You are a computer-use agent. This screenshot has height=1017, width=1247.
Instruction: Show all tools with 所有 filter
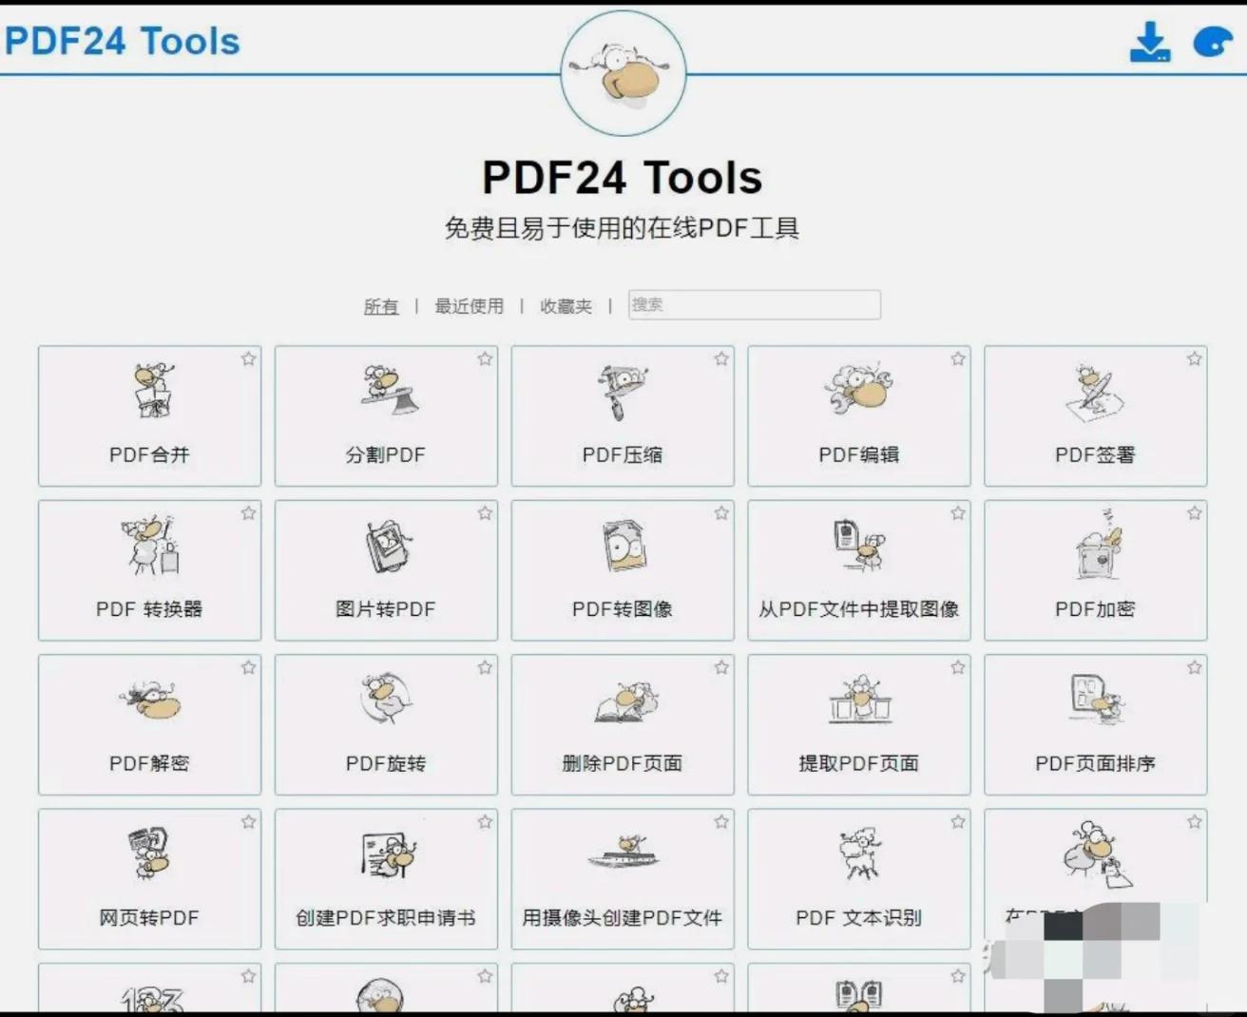tap(381, 306)
